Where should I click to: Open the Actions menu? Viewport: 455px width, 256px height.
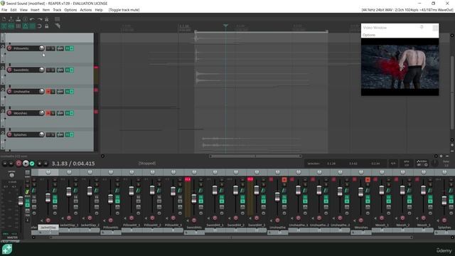[85, 10]
